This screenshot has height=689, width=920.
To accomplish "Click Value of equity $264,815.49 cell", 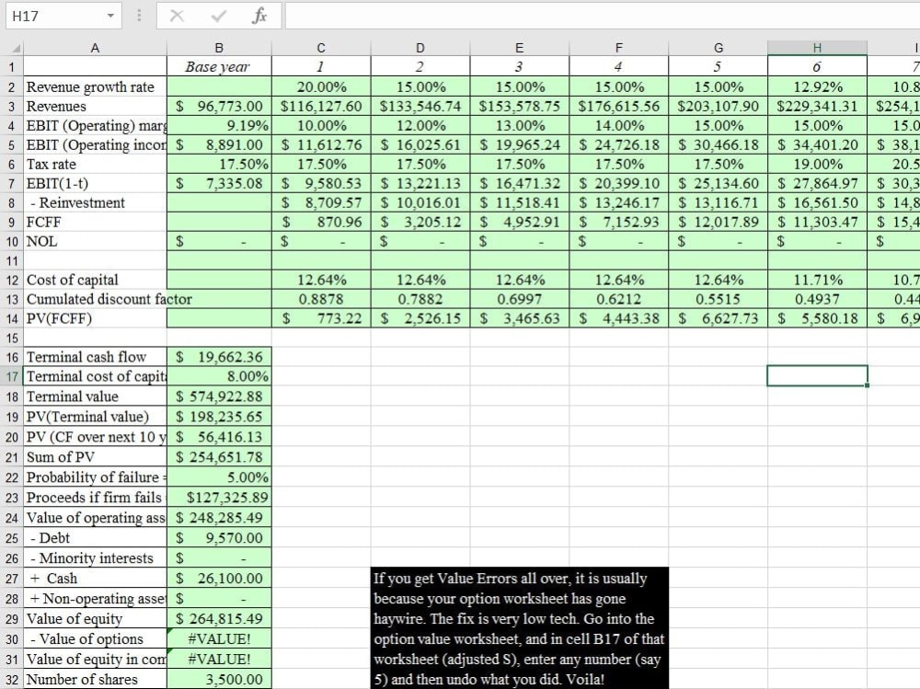I will 219,618.
